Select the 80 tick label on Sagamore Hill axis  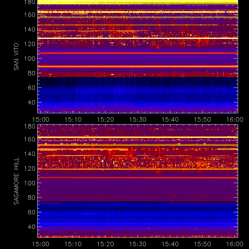[x=32, y=198]
